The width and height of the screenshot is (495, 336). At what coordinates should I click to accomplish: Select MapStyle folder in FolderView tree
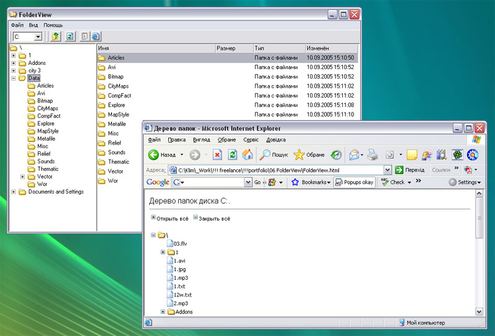pyautogui.click(x=48, y=131)
